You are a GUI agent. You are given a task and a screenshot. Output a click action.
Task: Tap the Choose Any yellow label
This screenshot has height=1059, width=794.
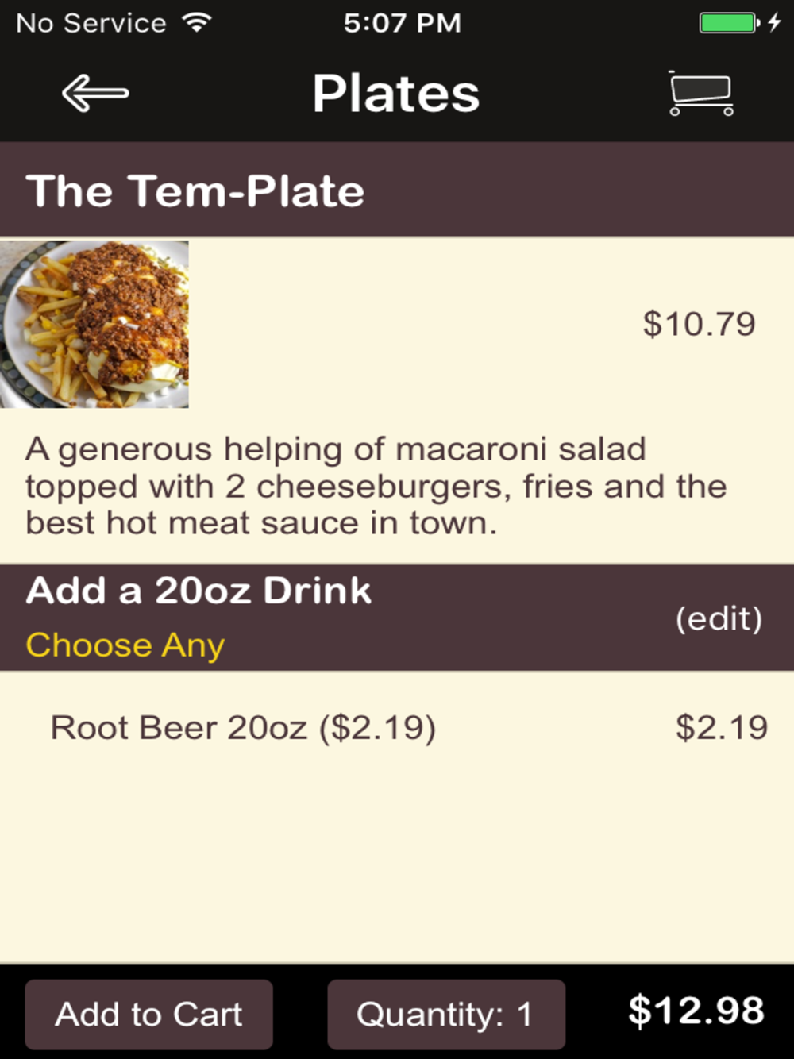125,645
